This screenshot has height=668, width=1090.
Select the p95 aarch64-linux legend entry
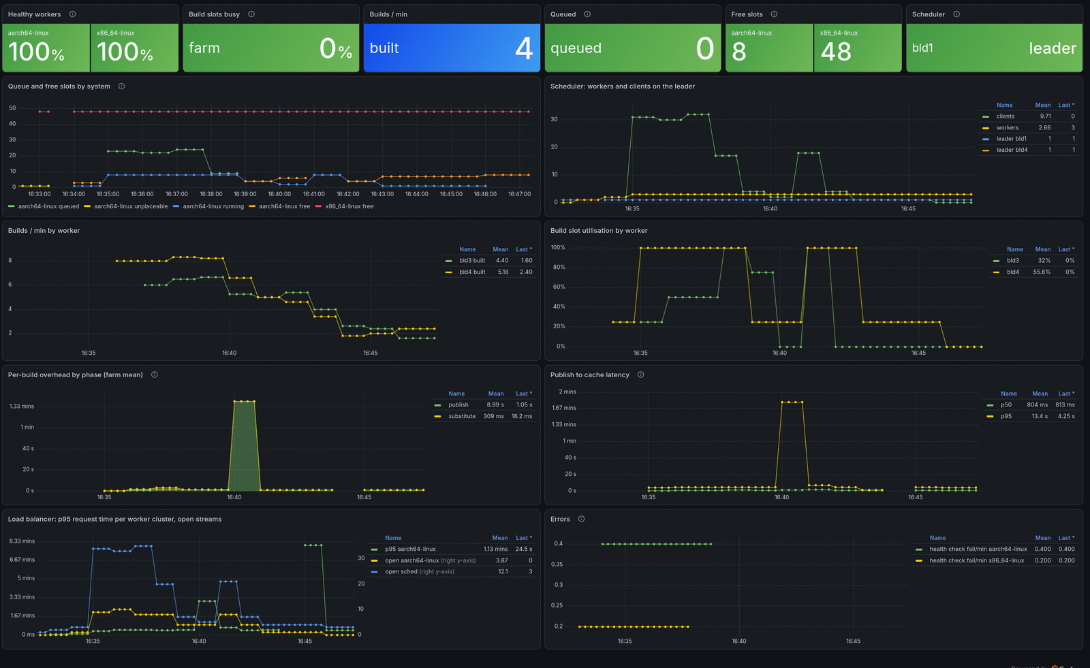(x=410, y=550)
